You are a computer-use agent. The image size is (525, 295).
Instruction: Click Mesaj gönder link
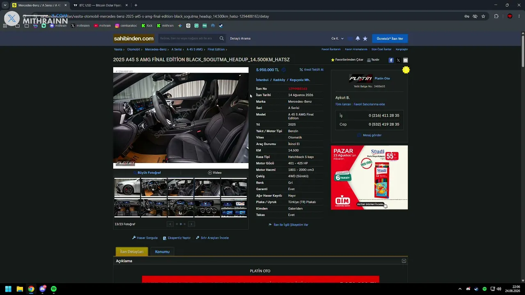(370, 135)
